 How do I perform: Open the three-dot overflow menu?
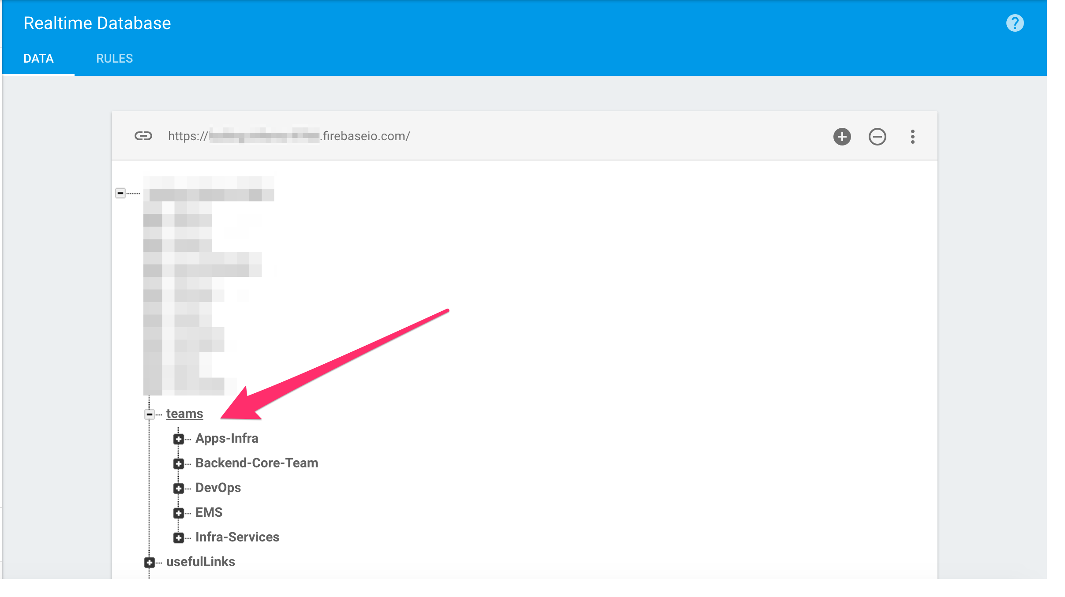pos(912,137)
